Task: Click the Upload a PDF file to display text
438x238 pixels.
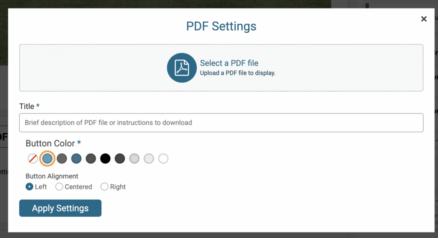Action: point(238,73)
